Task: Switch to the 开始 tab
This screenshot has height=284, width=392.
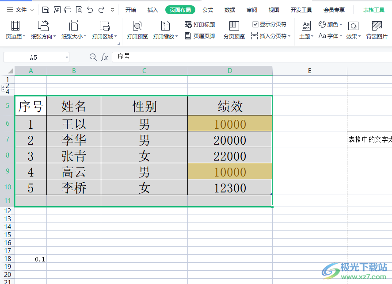Action: [x=130, y=10]
